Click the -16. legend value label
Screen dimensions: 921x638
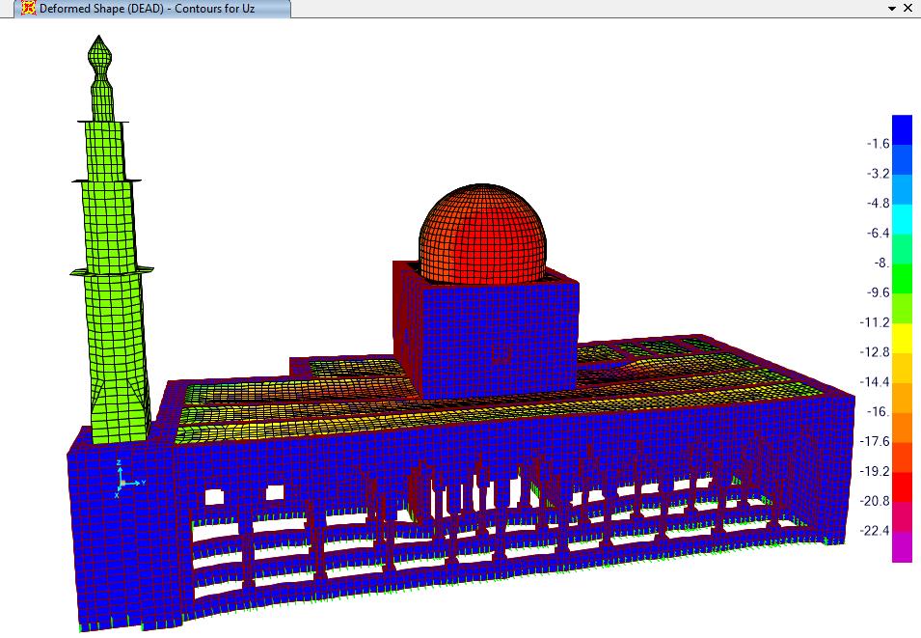878,411
